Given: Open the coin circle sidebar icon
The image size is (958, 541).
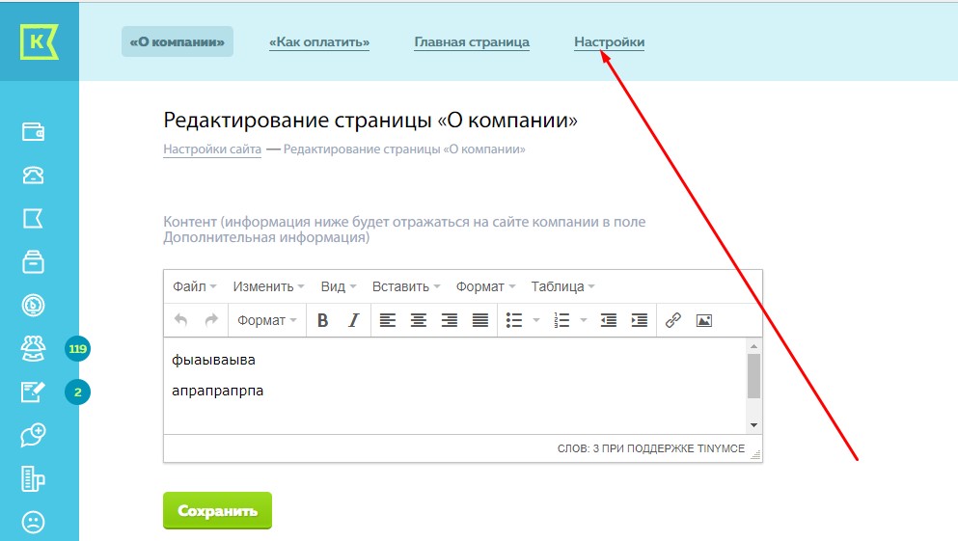Looking at the screenshot, I should pyautogui.click(x=33, y=306).
